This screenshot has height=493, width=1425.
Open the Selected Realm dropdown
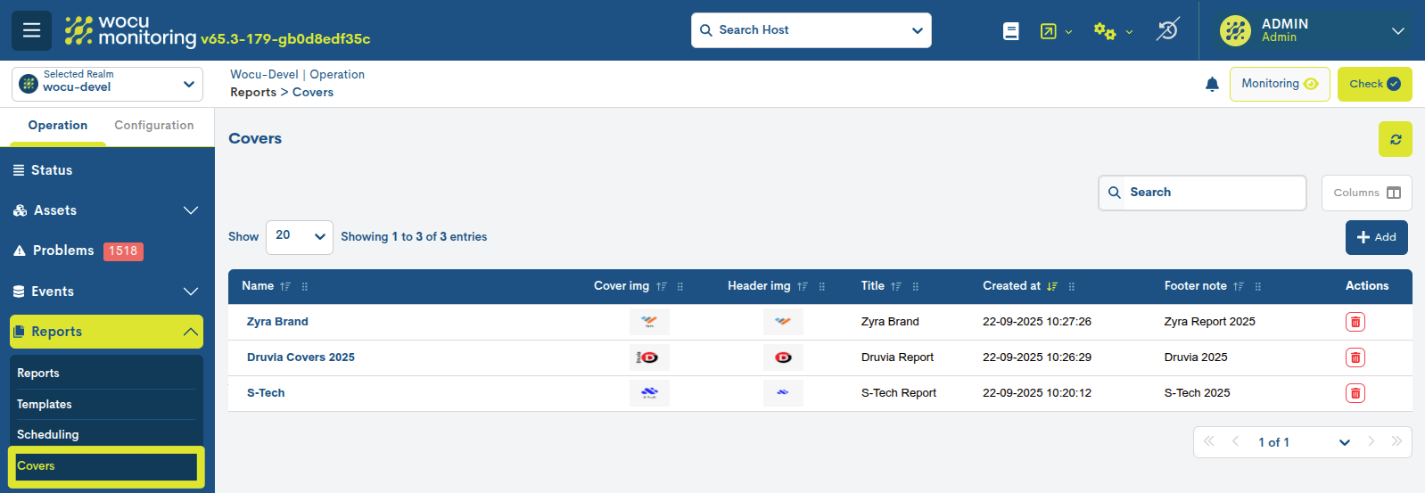107,85
